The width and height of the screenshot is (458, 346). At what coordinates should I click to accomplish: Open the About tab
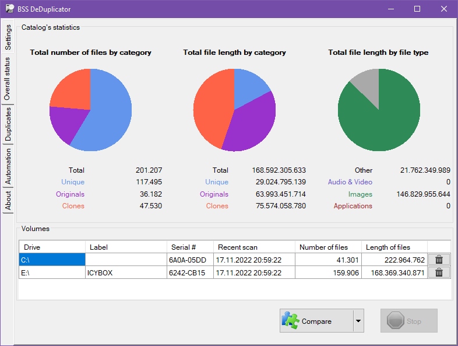(x=8, y=200)
